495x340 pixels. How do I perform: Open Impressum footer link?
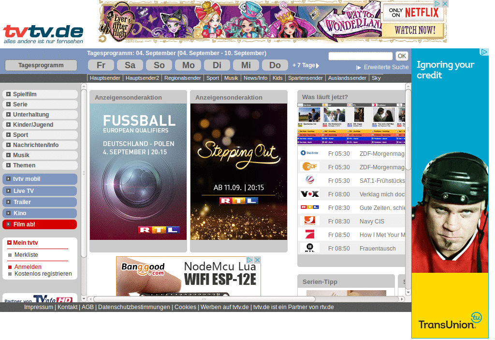click(x=39, y=307)
